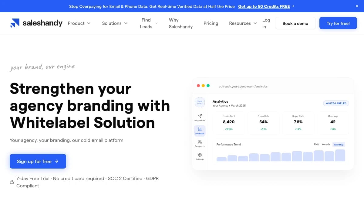Viewport: 364px width, 205px height.
Task: Click the Open Rate 54% card
Action: tap(264, 123)
